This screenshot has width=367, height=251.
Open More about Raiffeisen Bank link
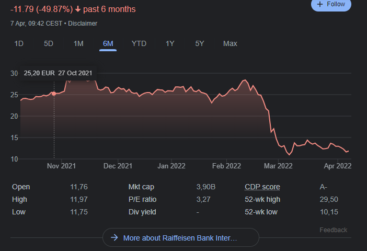coord(180,238)
